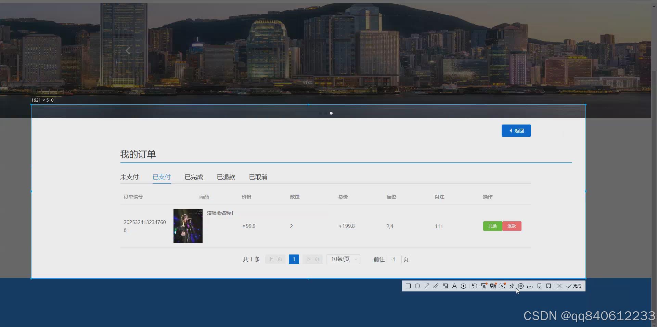This screenshot has width=657, height=327.
Task: Switch to the 已支付 tab
Action: 162,177
